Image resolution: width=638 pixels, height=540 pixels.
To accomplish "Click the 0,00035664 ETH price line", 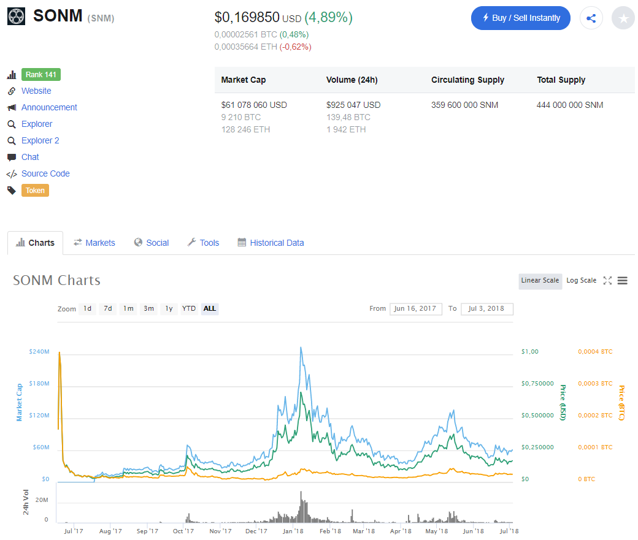I will [263, 47].
